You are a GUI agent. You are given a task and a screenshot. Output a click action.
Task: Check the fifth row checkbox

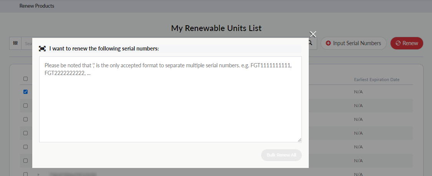25,147
